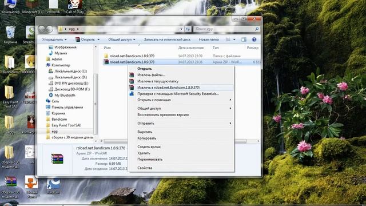Open the Checking Security Essentials menu entry
Image resolution: width=366 pixels, height=206 pixels.
(x=181, y=94)
